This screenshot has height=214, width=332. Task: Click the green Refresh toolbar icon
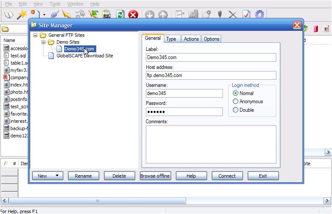[x=120, y=15]
